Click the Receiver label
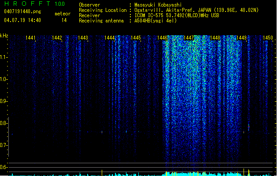 pos(89,15)
